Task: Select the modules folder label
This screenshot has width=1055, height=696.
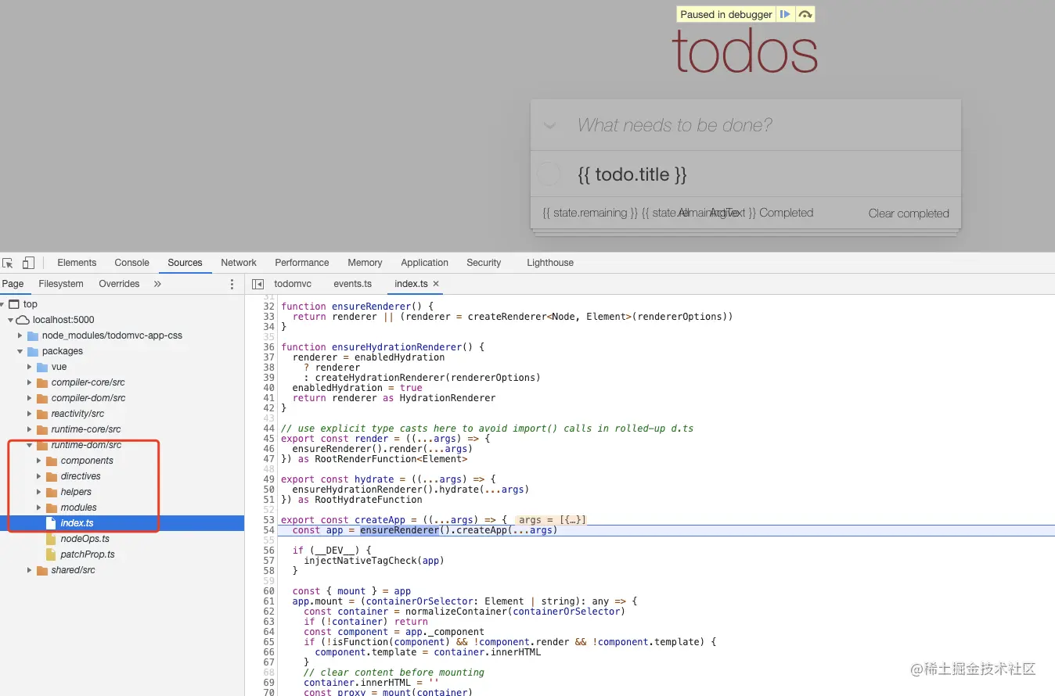Action: pos(79,508)
